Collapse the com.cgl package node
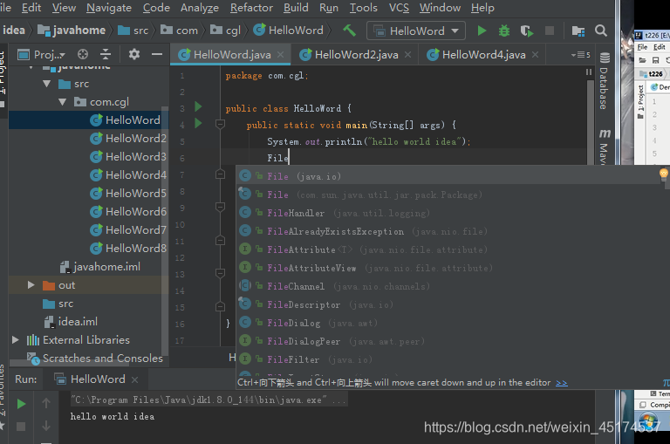This screenshot has height=444, width=670. tap(63, 102)
